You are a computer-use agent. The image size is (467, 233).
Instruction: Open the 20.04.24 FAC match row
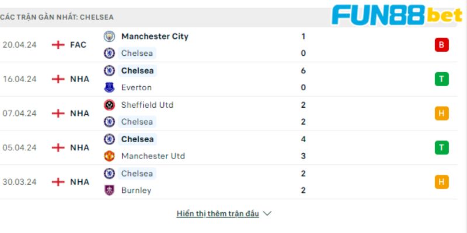[228, 45]
